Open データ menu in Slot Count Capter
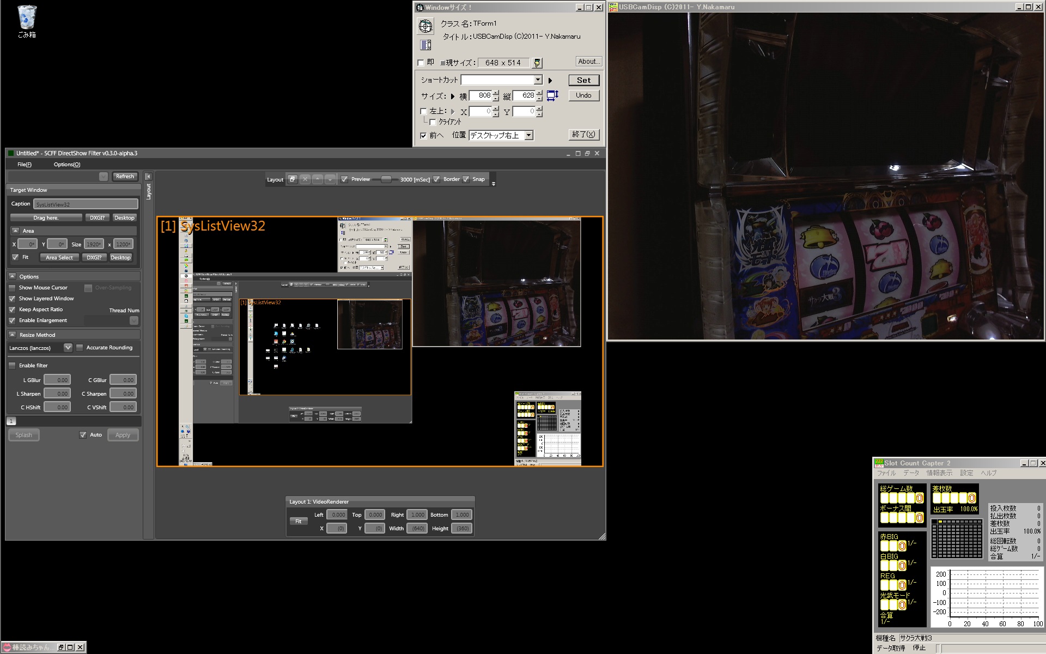The height and width of the screenshot is (654, 1046). (911, 473)
